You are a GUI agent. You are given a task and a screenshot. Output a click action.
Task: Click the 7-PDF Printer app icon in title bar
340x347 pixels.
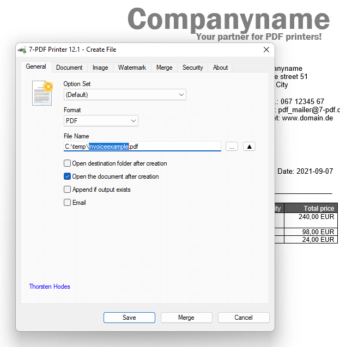22,50
